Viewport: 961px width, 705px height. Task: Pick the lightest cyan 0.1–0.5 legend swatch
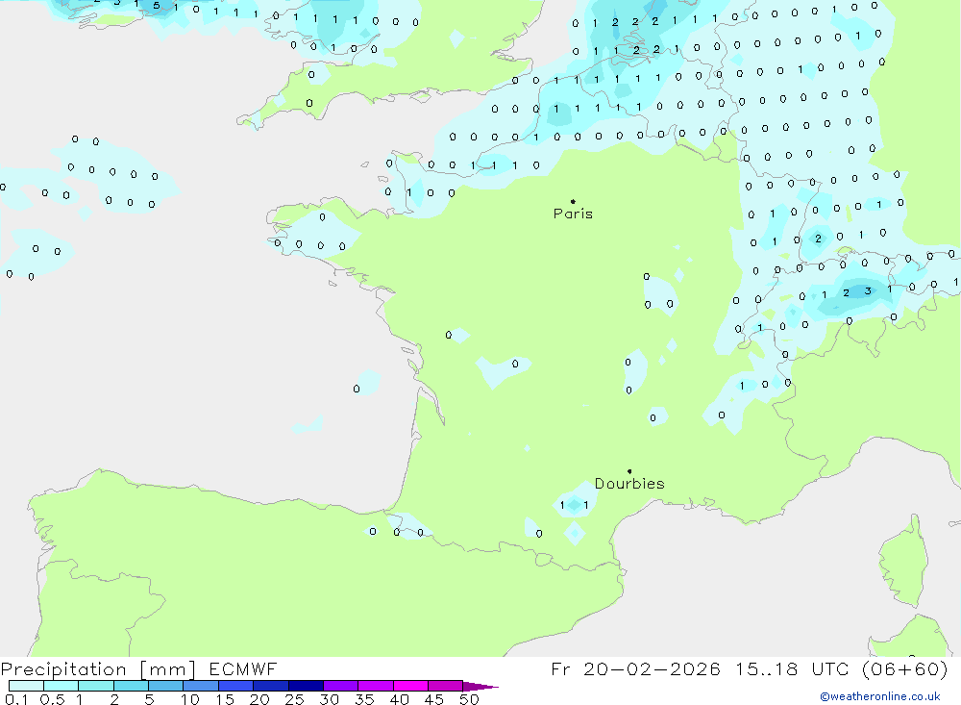(x=26, y=686)
